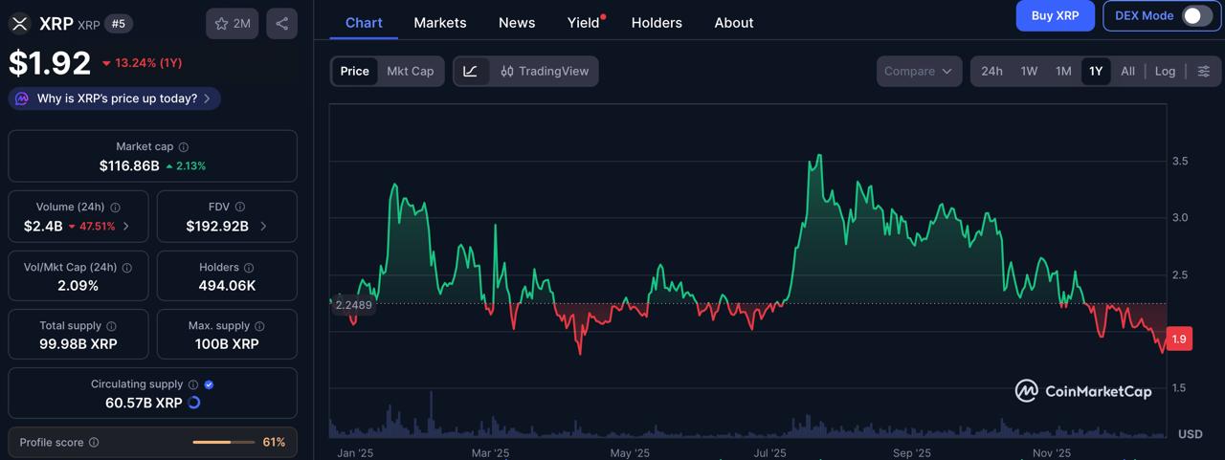
Task: Click the circulating supply progress ring icon
Action: (194, 403)
